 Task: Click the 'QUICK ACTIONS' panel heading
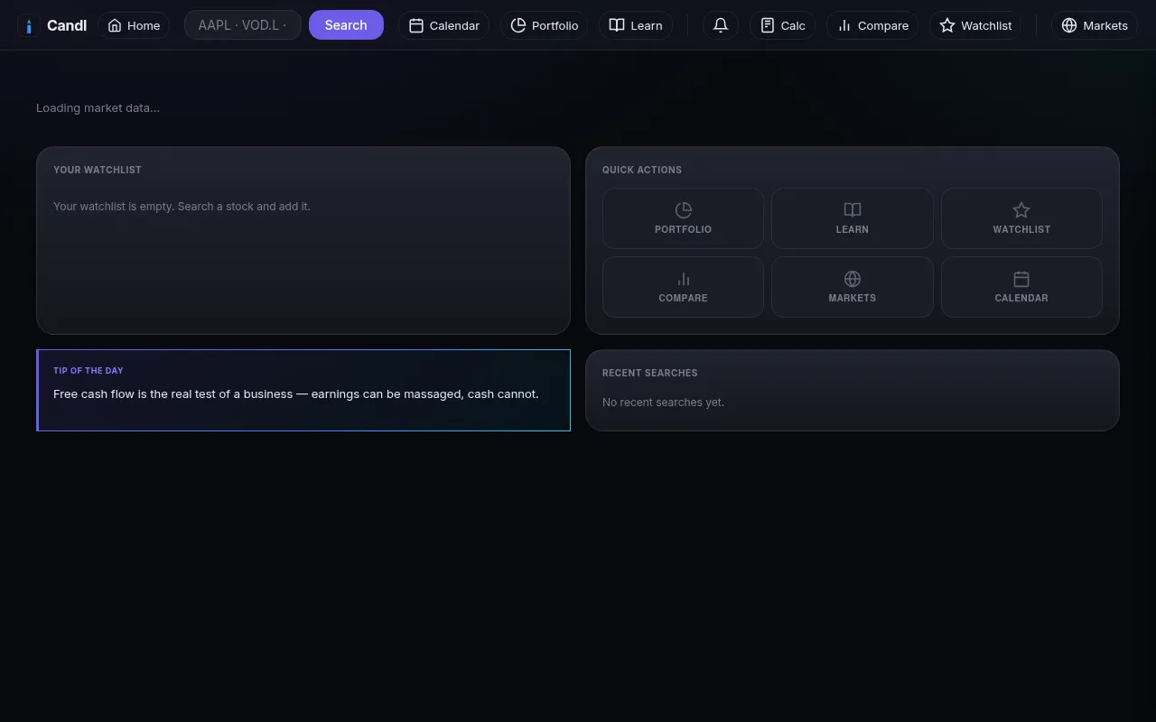(x=642, y=170)
